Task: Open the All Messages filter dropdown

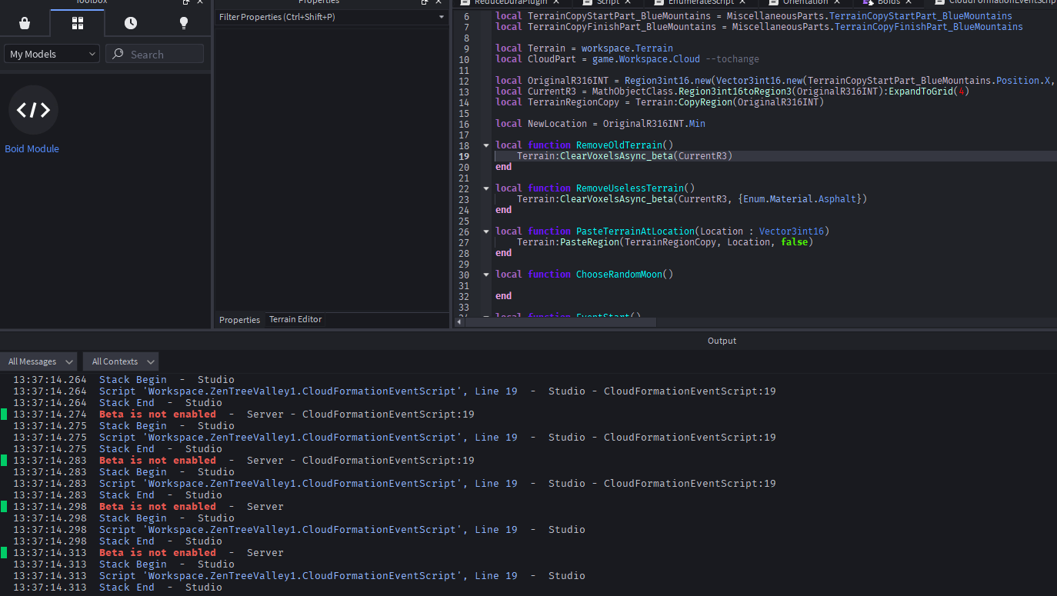Action: 38,361
